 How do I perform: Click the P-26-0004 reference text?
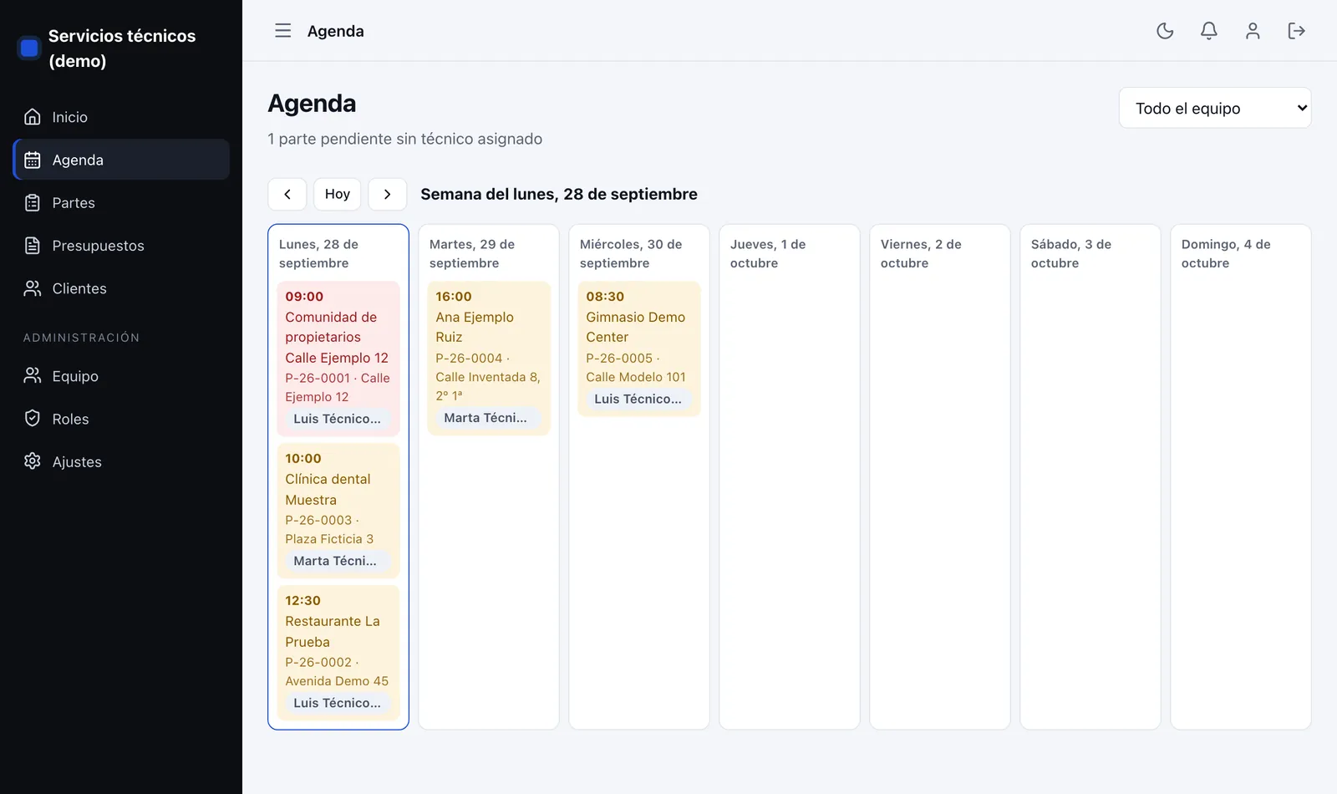pyautogui.click(x=469, y=358)
